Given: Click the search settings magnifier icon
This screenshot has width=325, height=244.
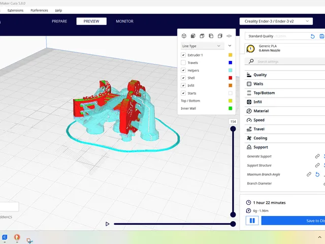Looking at the screenshot, I should click(x=251, y=61).
